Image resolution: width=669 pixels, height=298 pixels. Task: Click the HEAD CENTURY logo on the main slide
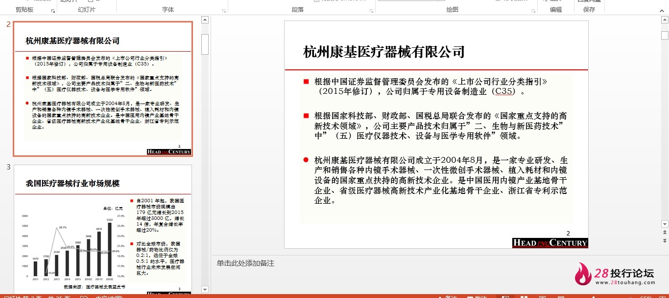[x=550, y=243]
